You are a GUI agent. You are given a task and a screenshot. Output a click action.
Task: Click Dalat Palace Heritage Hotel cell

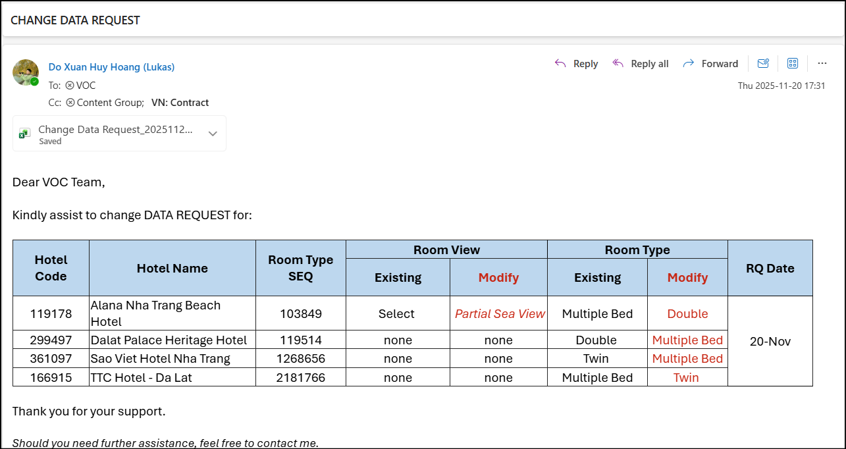(x=172, y=340)
